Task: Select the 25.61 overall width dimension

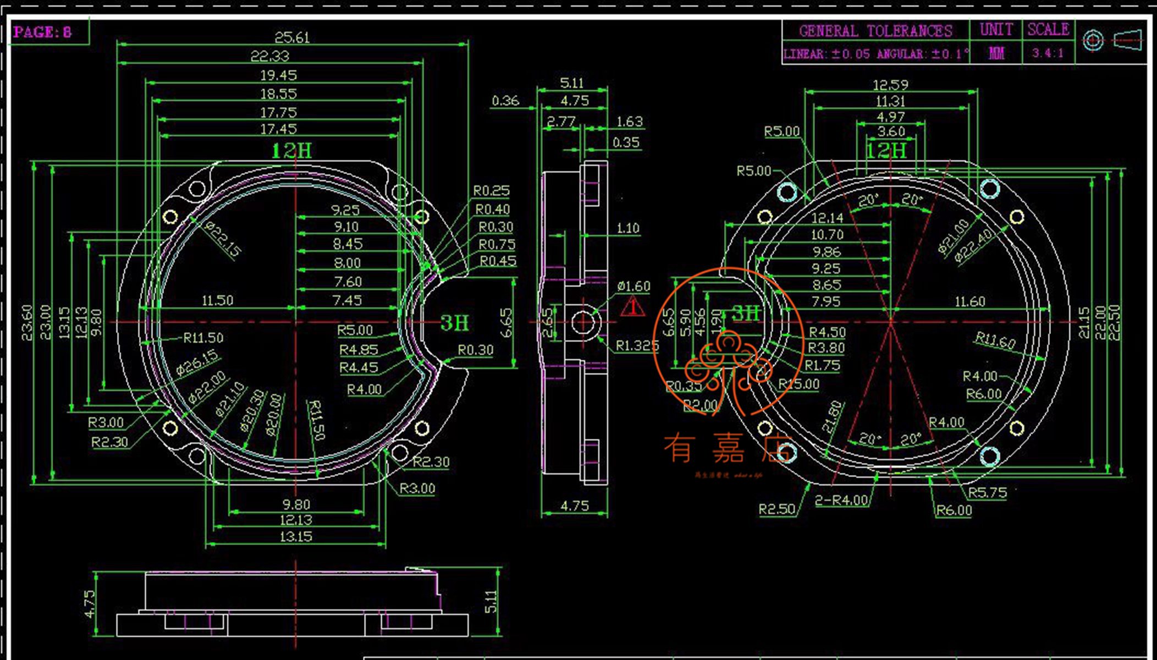Action: [x=292, y=38]
